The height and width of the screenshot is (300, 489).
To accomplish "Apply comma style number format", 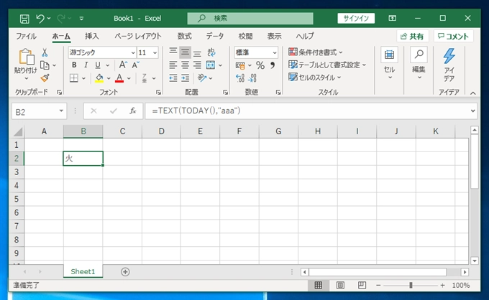I will (273, 65).
